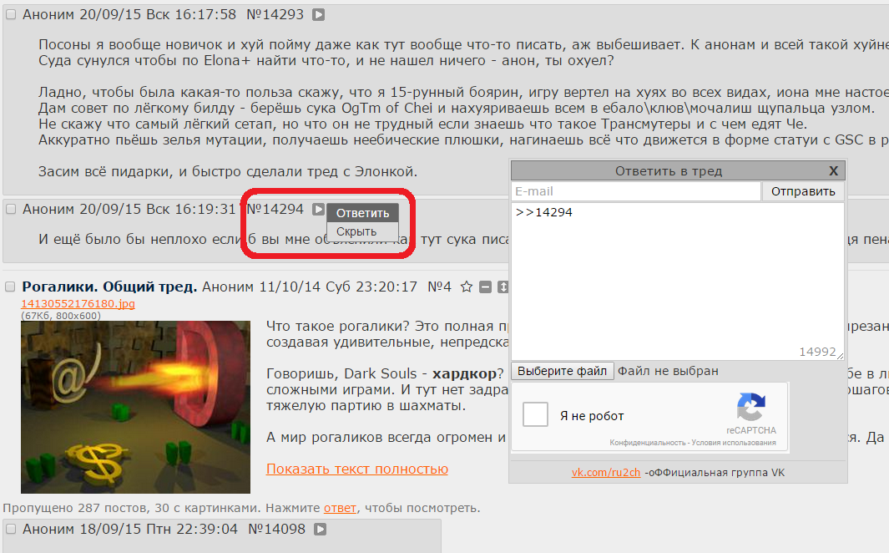Screen dimensions: 889x553
Task: Choose Ответить in the post menu
Action: pos(363,213)
